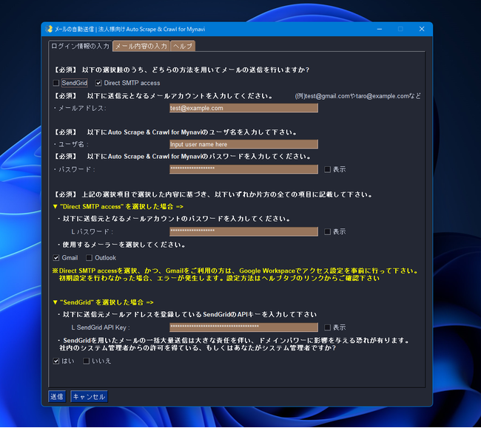The image size is (481, 428).
Task: Toggle 表示 next to the Lパスワード field
Action: (x=328, y=231)
